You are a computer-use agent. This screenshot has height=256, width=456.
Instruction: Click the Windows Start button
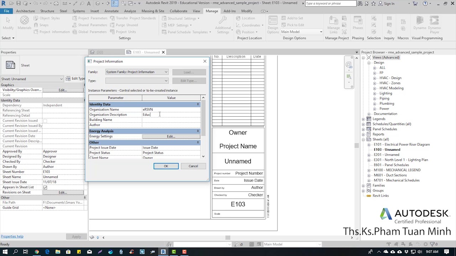click(5, 252)
